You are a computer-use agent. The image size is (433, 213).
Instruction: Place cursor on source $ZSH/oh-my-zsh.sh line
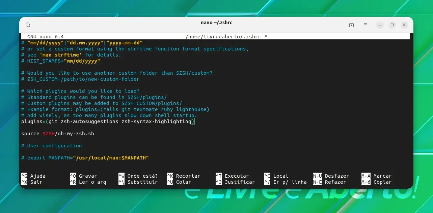58,134
